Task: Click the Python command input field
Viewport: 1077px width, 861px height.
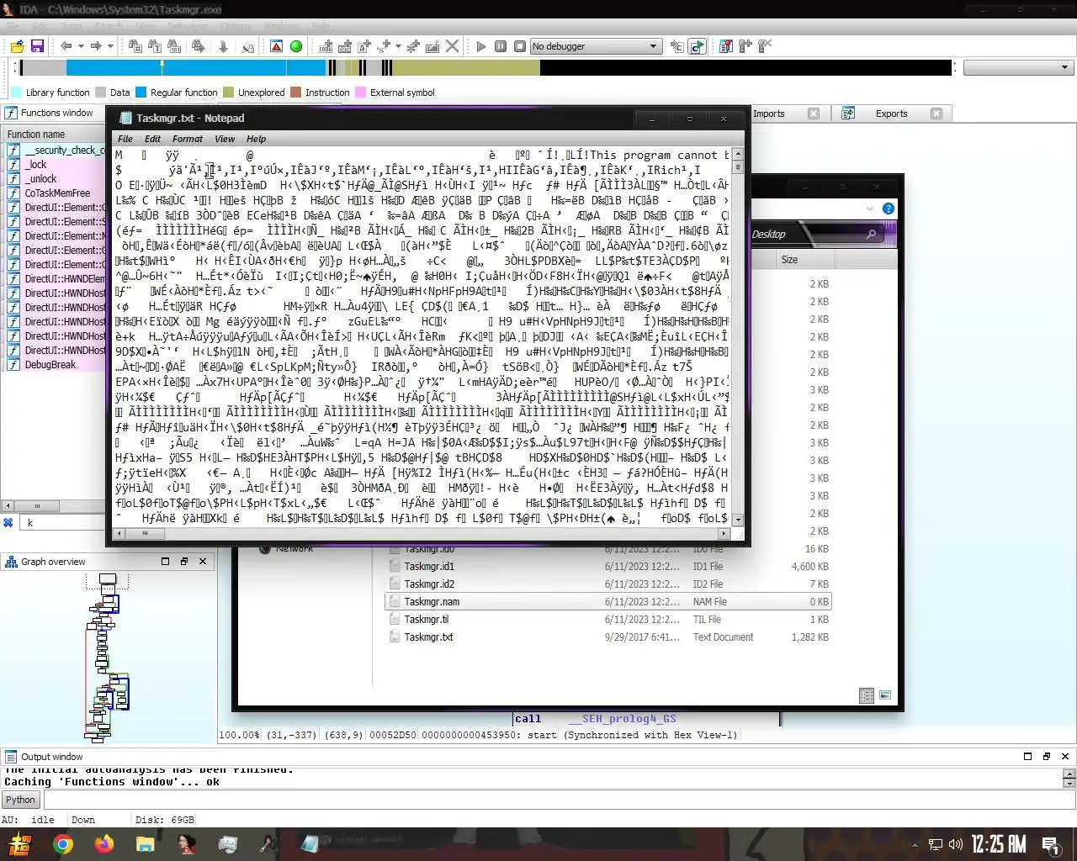Action: [x=558, y=800]
